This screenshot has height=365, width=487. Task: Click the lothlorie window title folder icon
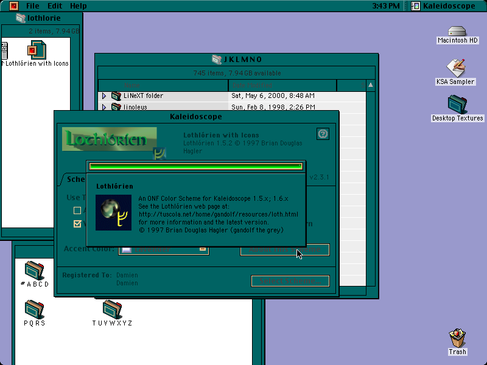[x=21, y=18]
